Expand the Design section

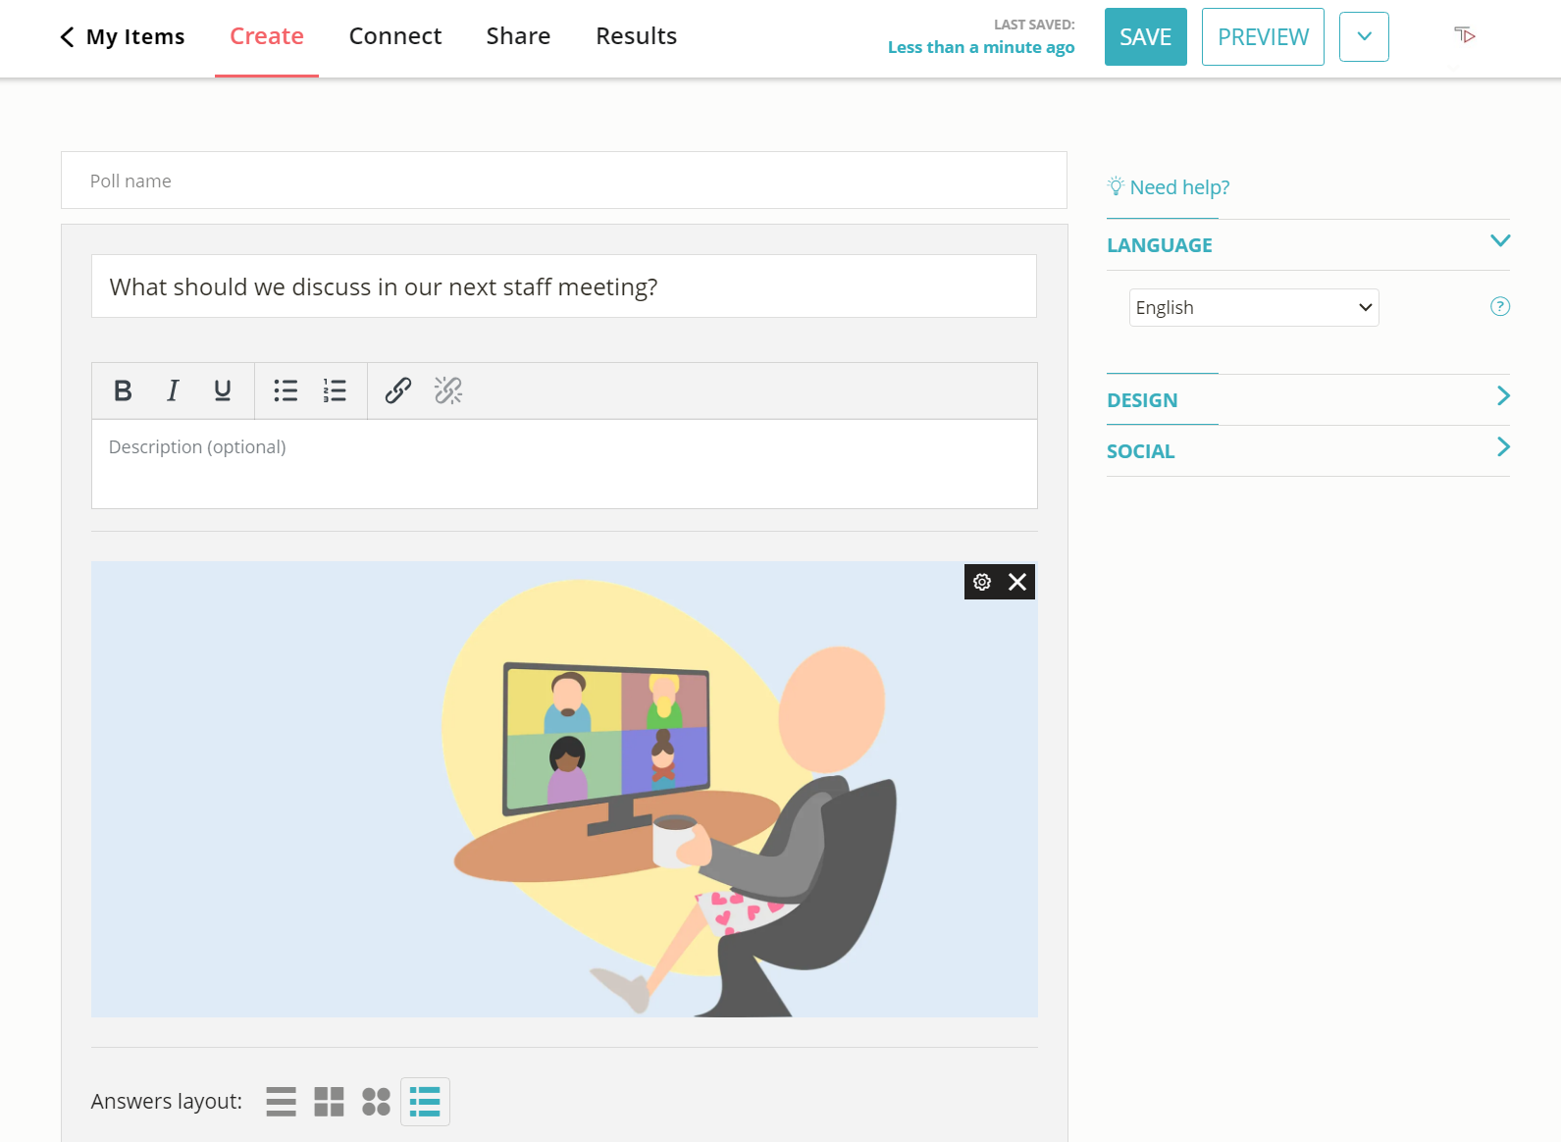pyautogui.click(x=1307, y=400)
